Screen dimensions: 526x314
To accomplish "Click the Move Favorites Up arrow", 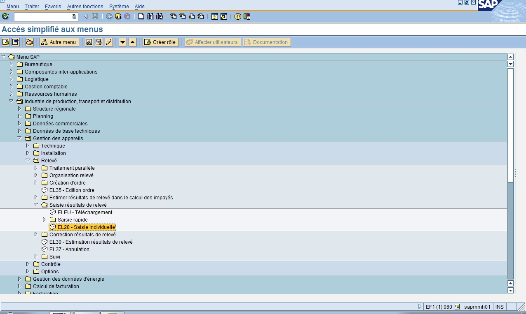I will (133, 42).
